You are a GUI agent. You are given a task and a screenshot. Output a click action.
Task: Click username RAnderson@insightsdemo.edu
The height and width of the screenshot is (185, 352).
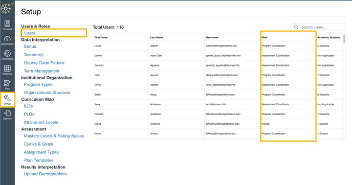pyautogui.click(x=223, y=114)
